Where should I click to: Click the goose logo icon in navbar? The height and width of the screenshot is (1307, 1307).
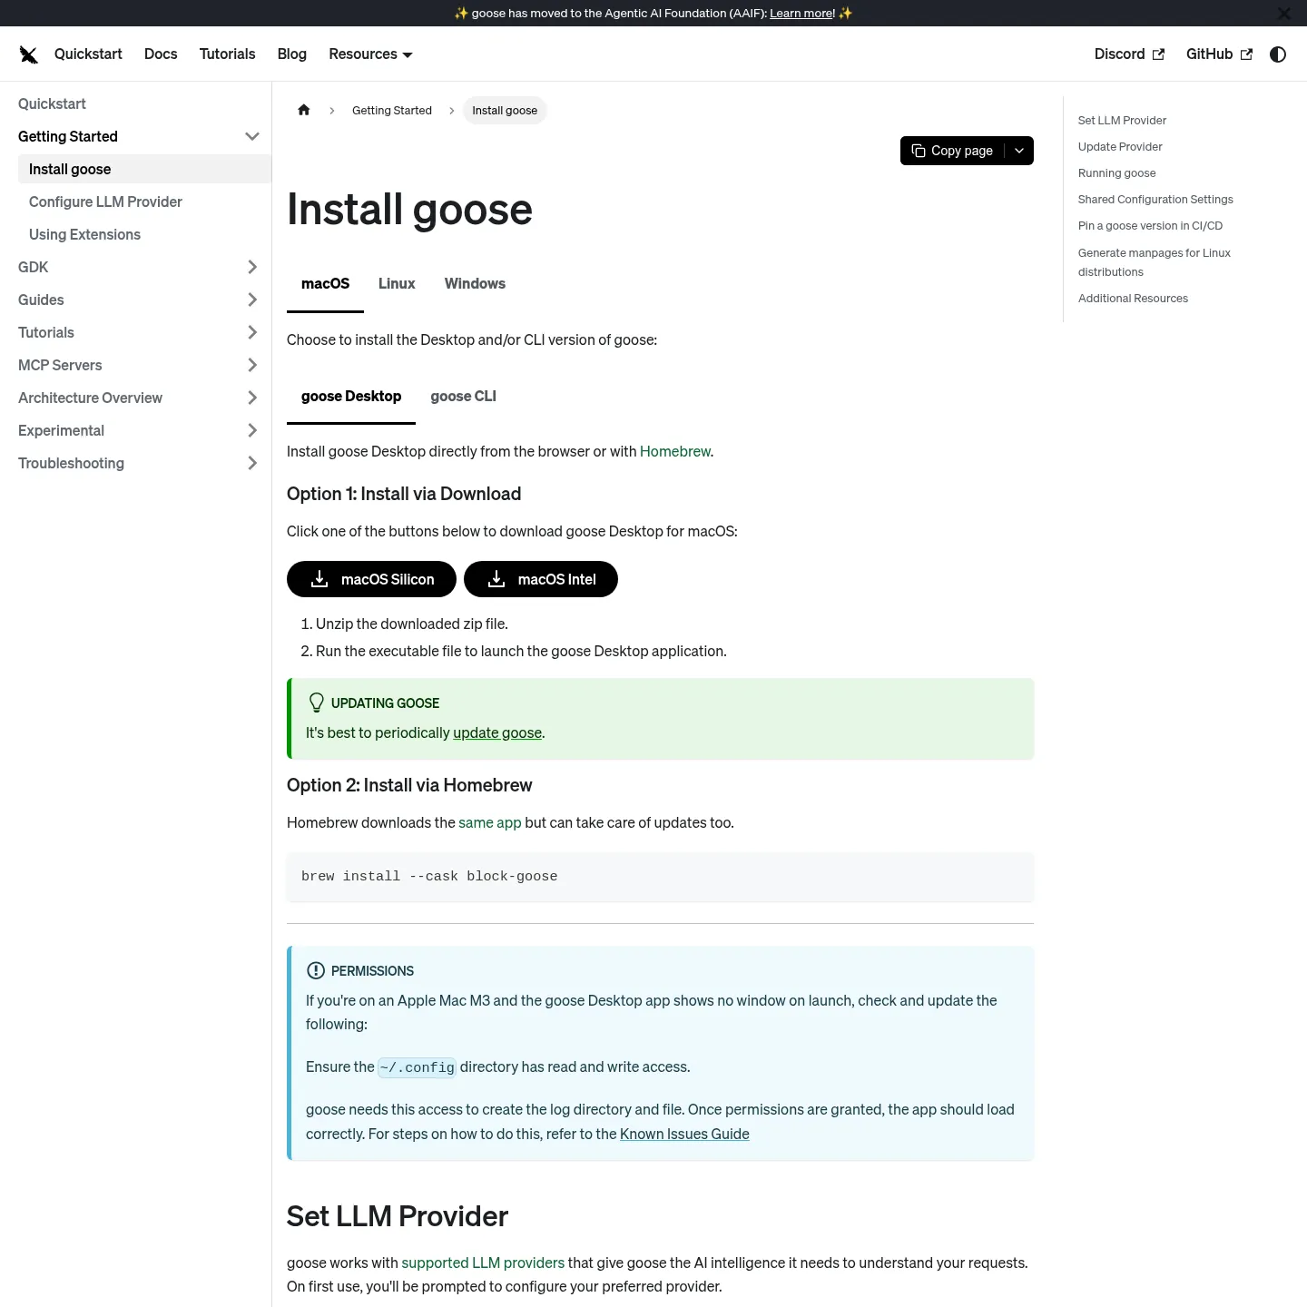point(29,54)
